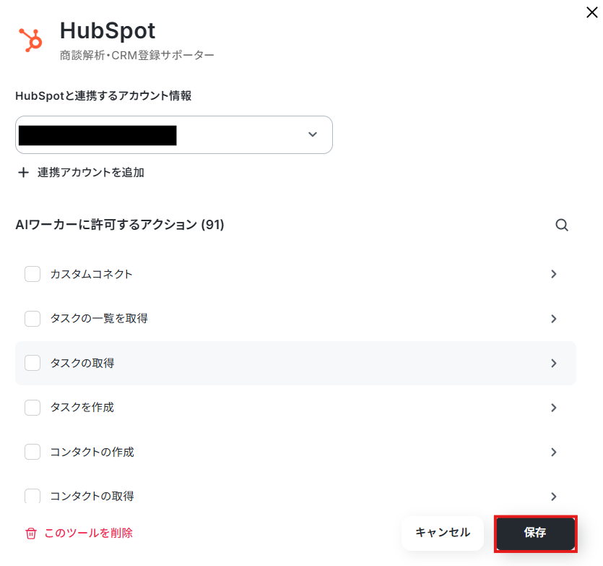603x566 pixels.
Task: Enable the タスクの取得 checkbox
Action: pos(32,363)
